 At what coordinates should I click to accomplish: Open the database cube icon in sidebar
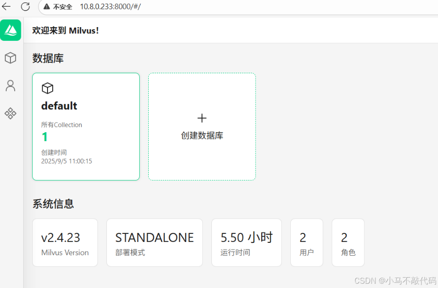pos(10,58)
